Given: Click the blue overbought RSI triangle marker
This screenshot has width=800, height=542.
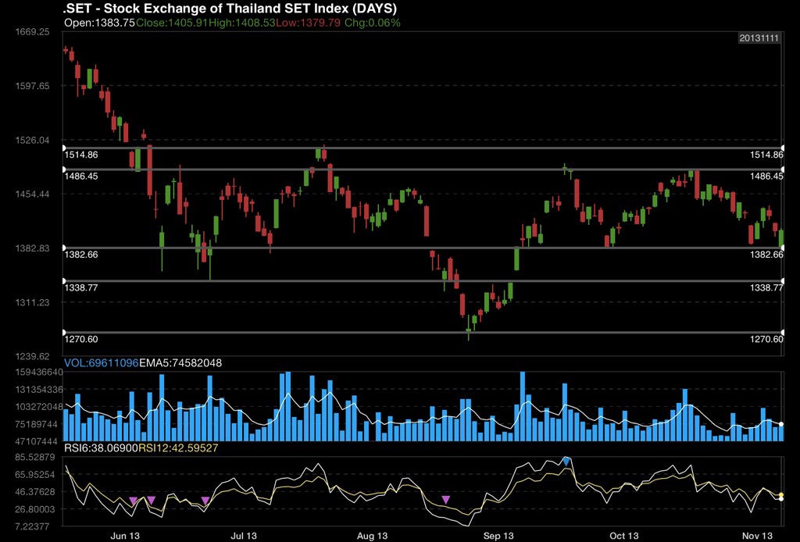Looking at the screenshot, I should click(566, 462).
